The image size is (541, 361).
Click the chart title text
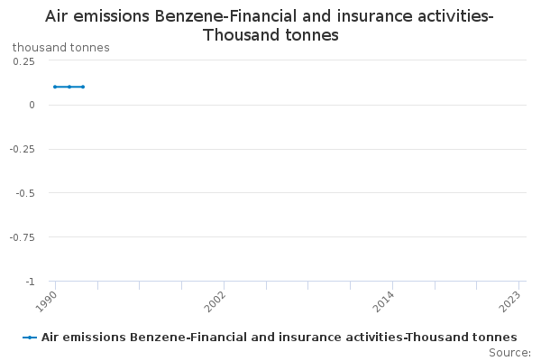tap(270, 26)
